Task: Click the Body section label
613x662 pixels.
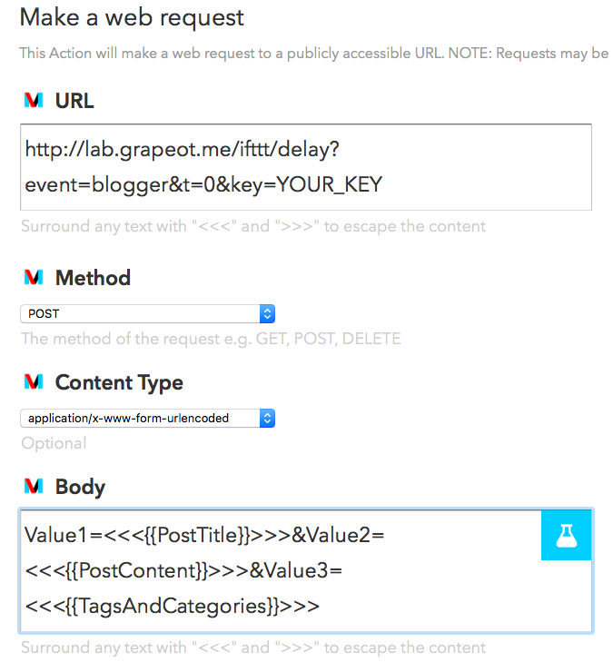Action: point(80,487)
